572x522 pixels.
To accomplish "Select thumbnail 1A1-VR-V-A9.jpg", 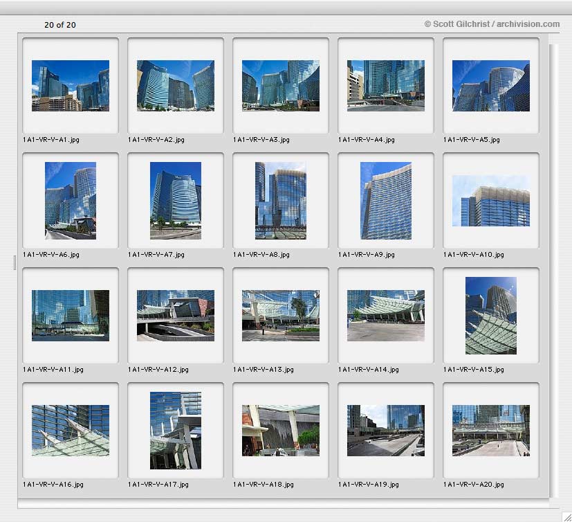I will [385, 201].
